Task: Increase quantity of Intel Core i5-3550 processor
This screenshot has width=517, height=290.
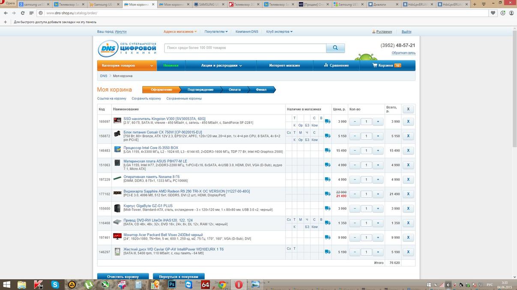Action: [x=378, y=151]
